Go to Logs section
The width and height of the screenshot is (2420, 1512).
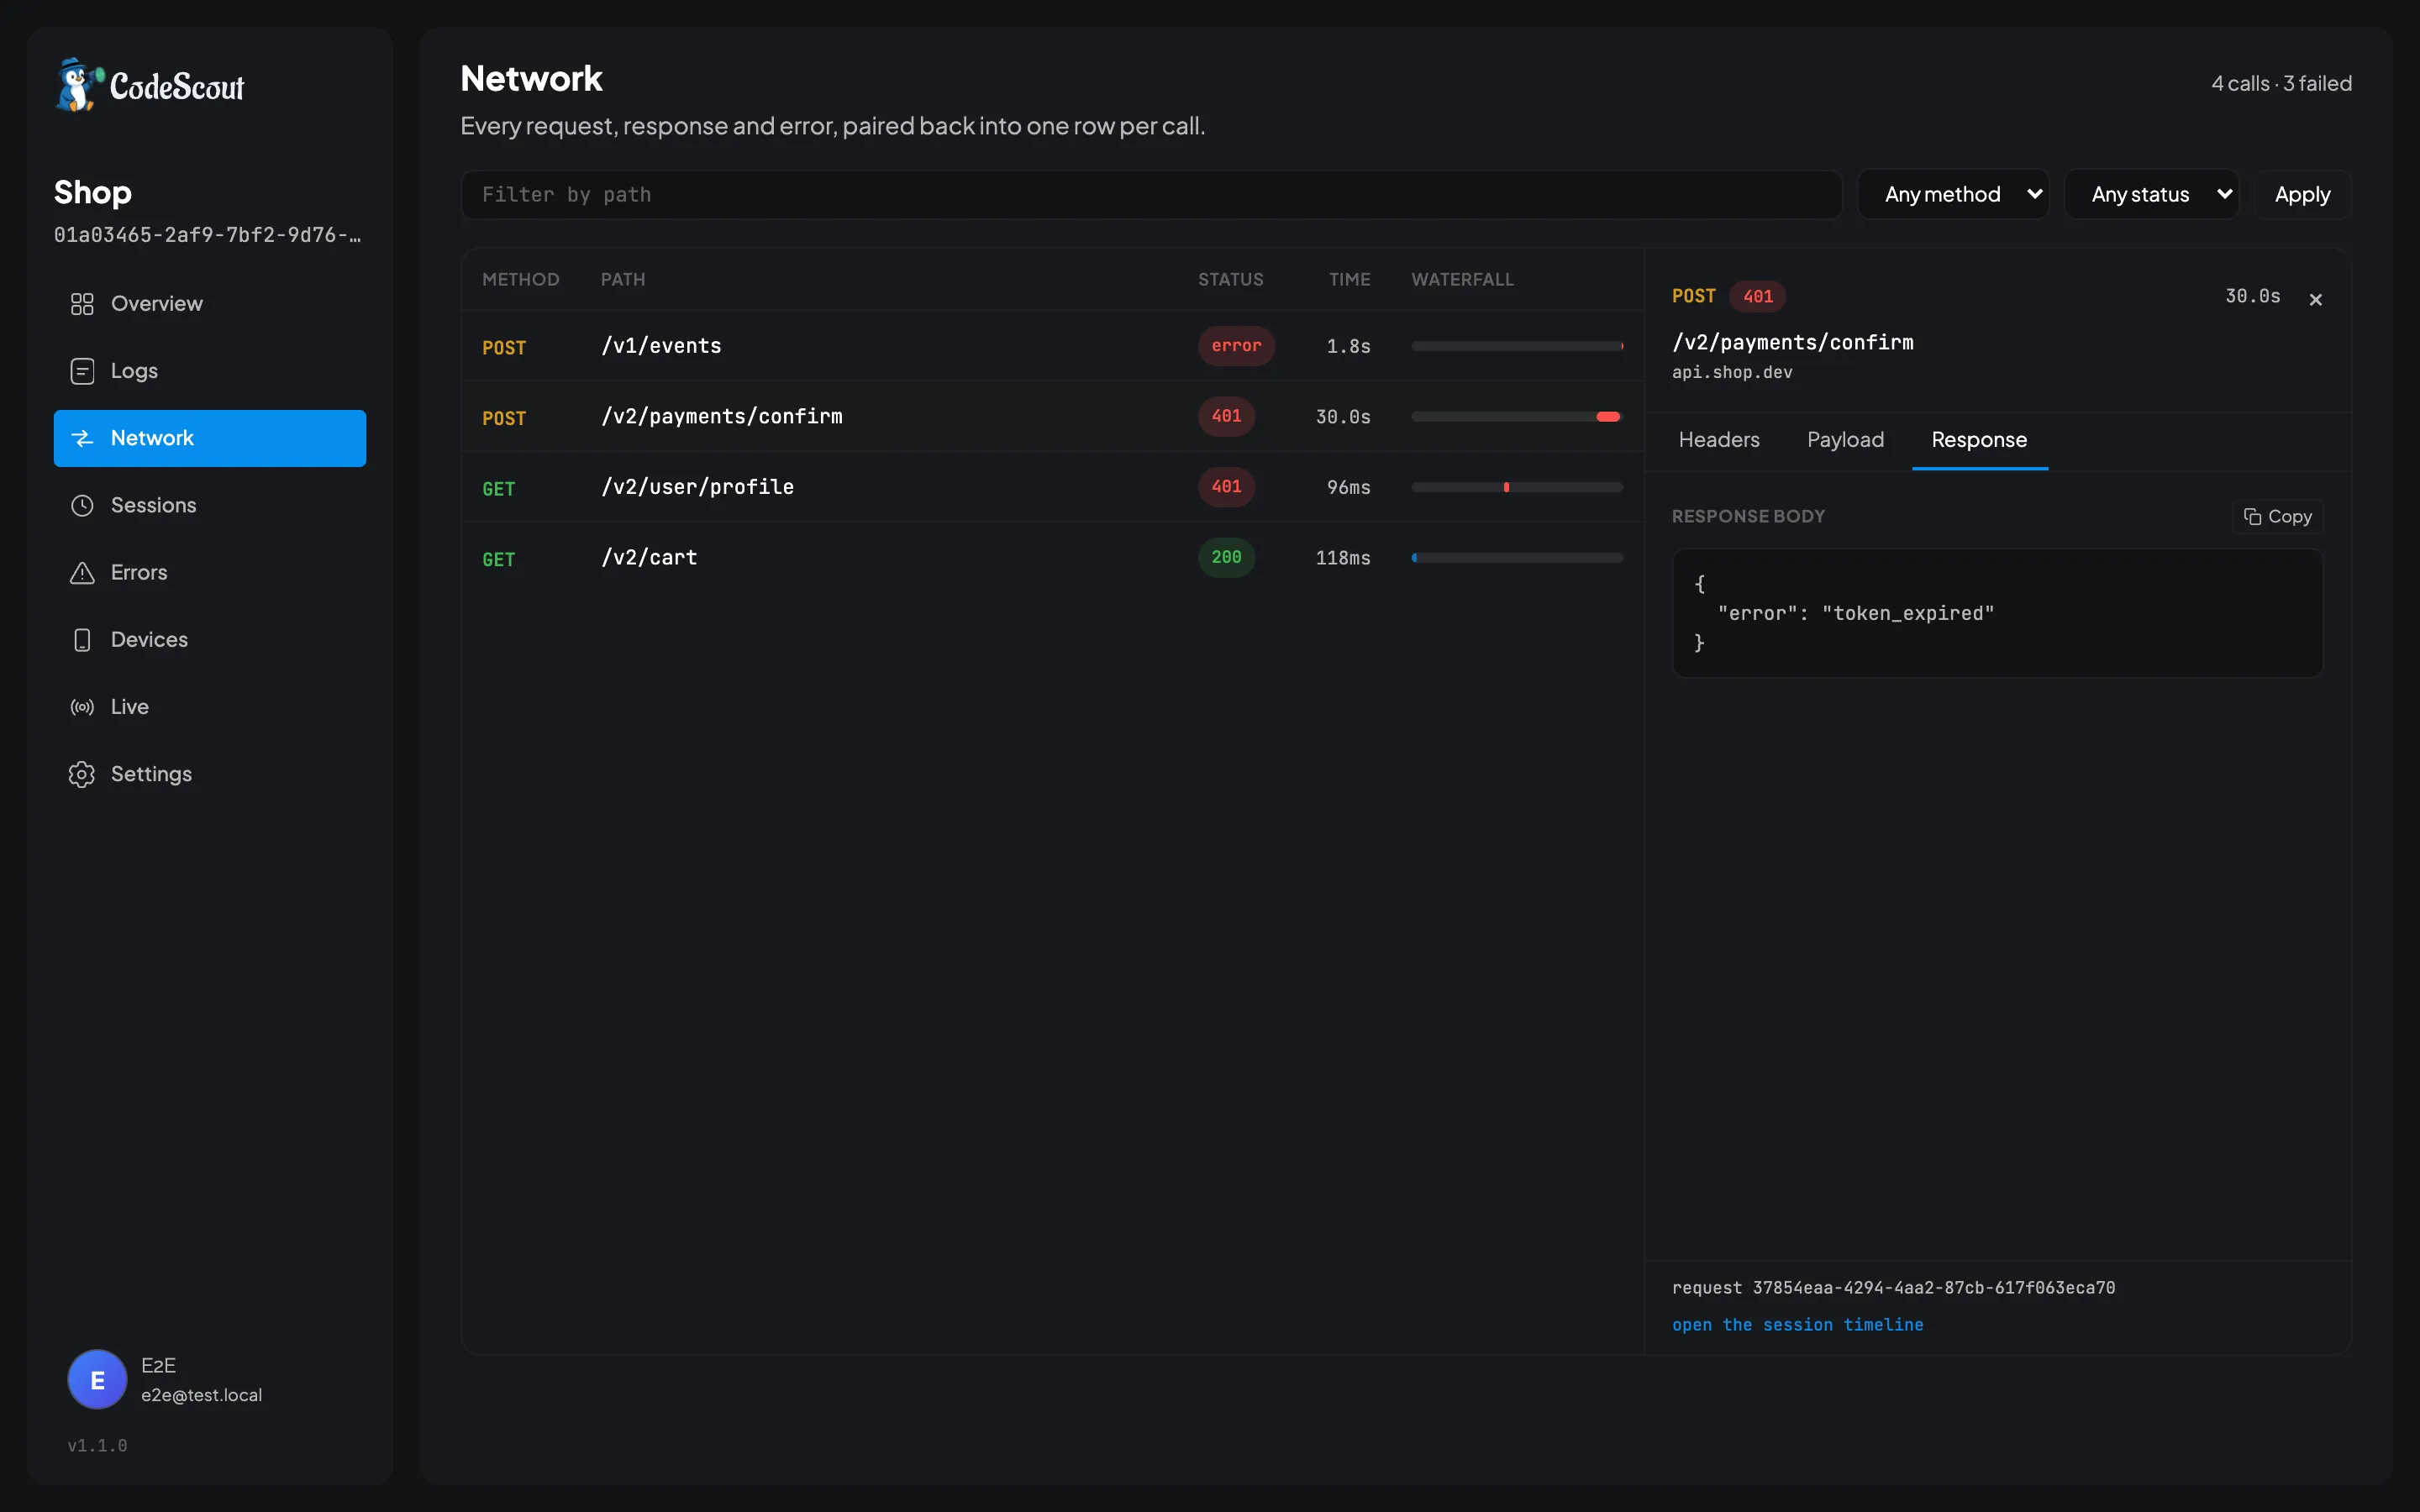(x=210, y=371)
